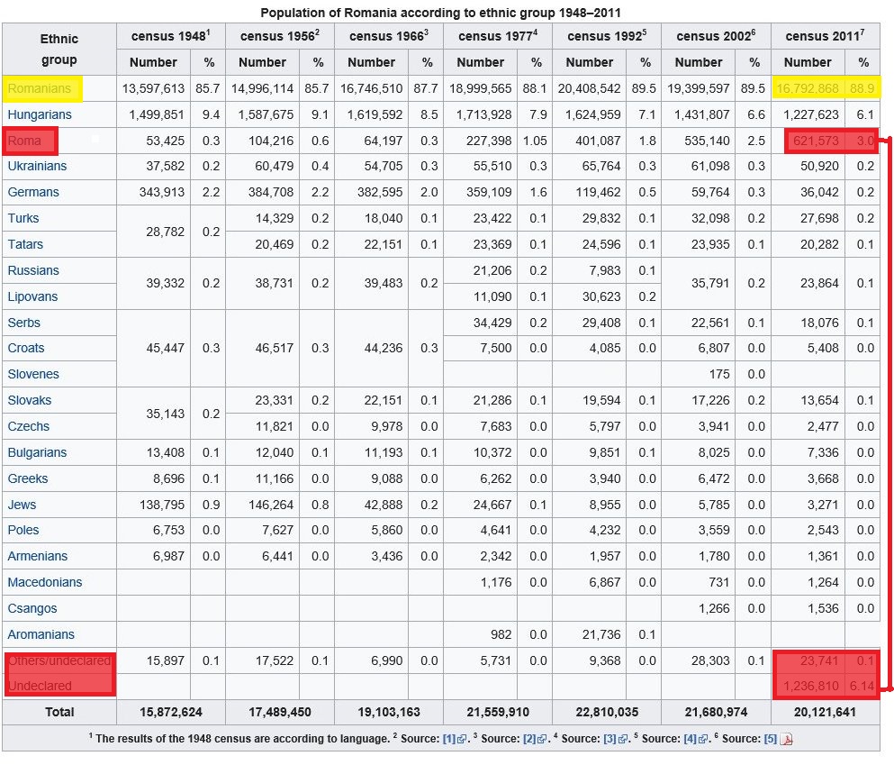894x765 pixels.
Task: Open the Serbs link
Action: click(24, 323)
